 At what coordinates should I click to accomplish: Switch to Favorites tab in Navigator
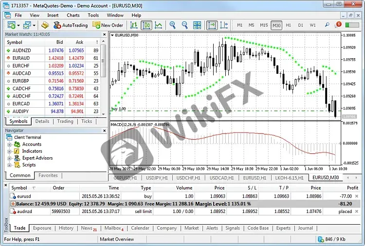click(48, 176)
